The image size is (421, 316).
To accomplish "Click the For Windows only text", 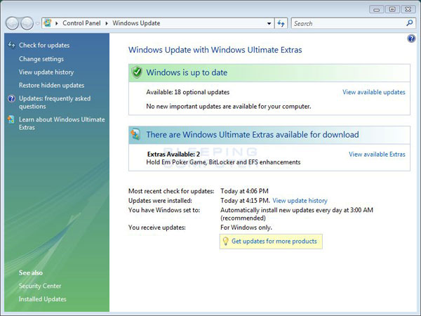I will tap(246, 228).
